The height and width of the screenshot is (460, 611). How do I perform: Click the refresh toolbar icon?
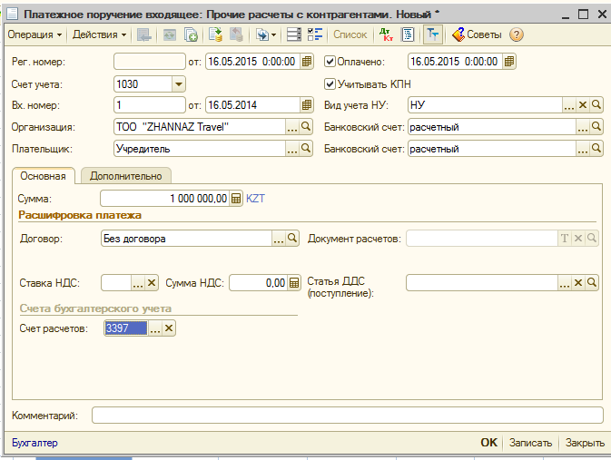(170, 34)
